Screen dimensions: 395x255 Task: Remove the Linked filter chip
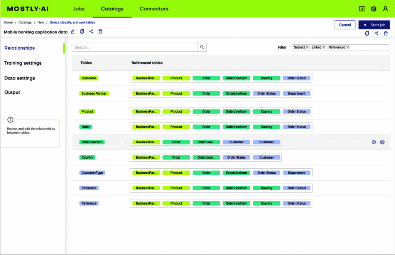click(324, 47)
